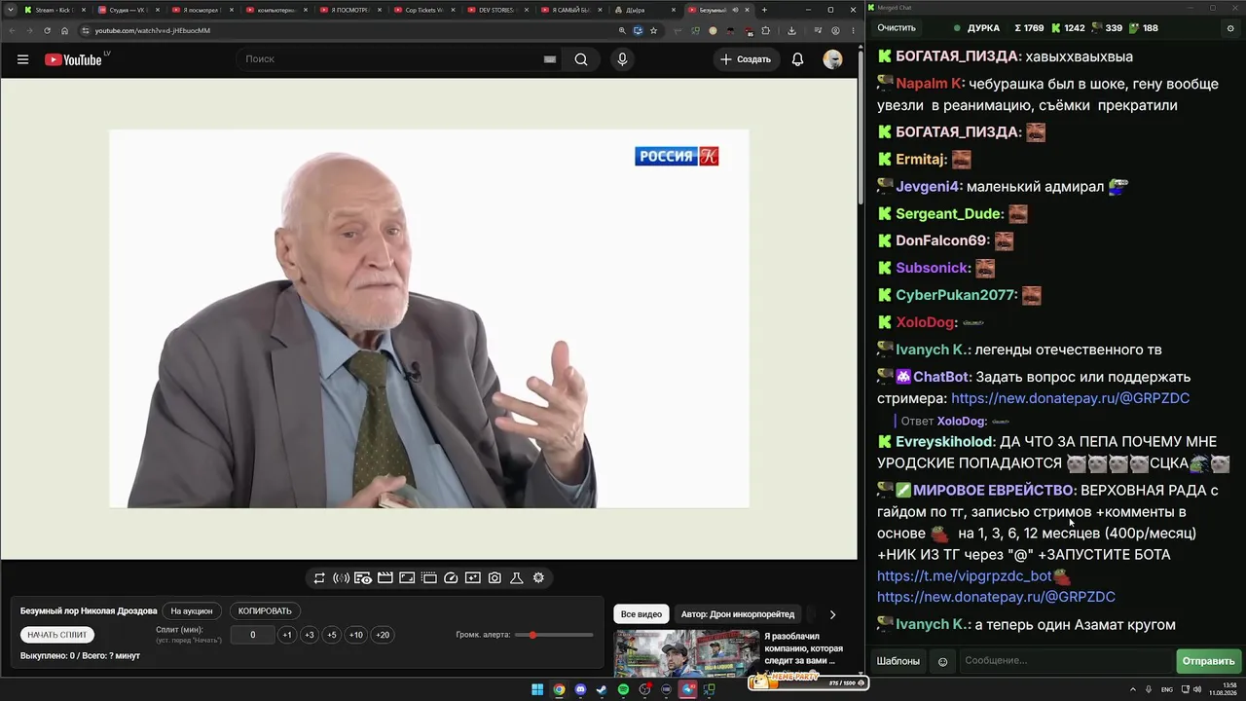Switch to the Д(ы)ра tab
This screenshot has height=701, width=1246.
643,10
